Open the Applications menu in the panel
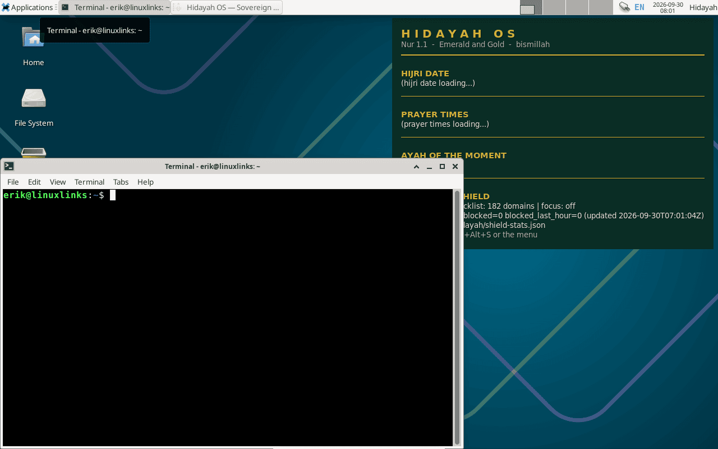The image size is (718, 449). point(28,7)
